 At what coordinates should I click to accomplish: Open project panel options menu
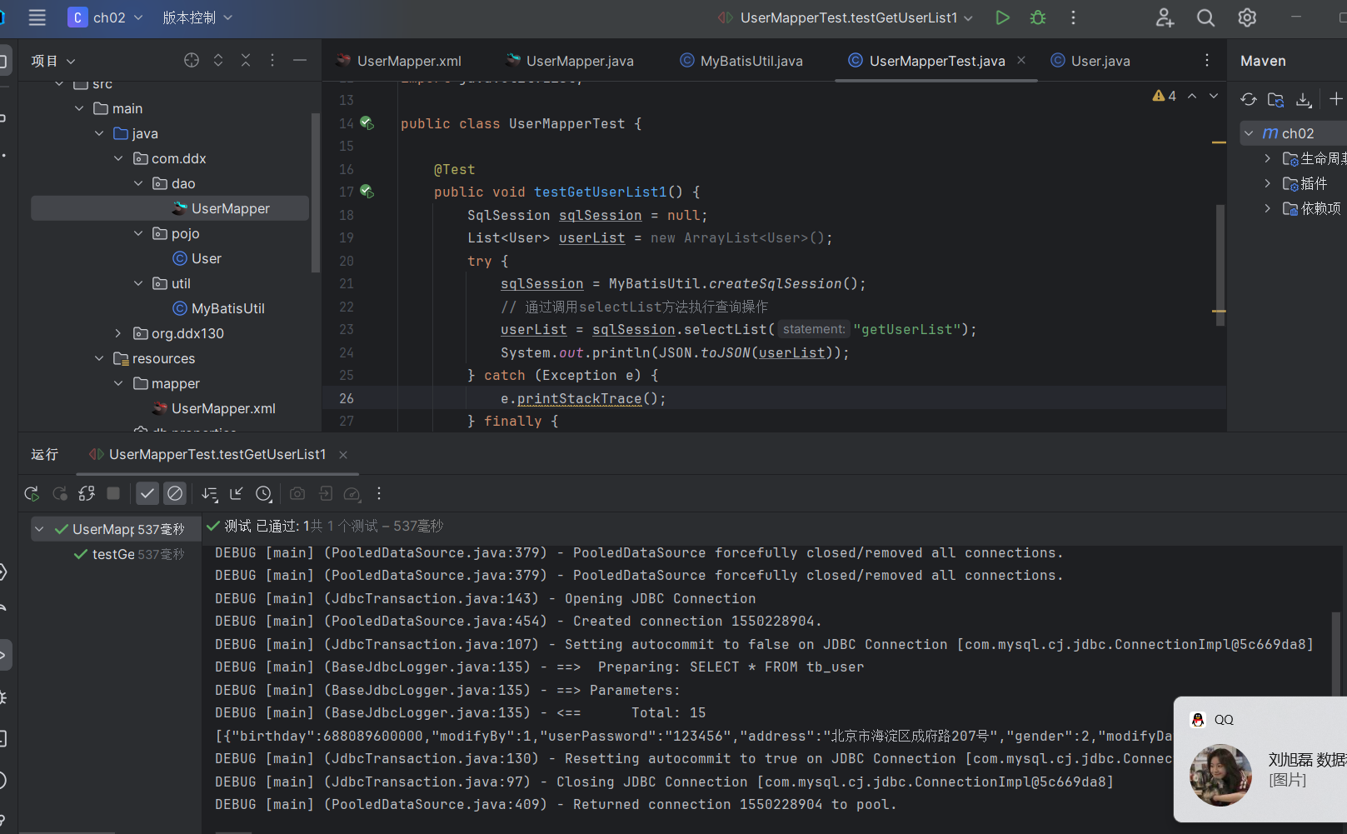272,60
